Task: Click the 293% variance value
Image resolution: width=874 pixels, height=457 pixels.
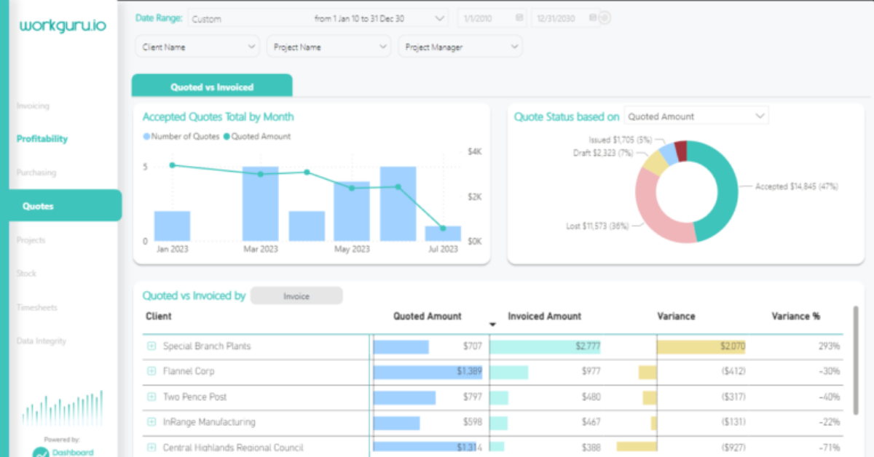Action: [829, 346]
